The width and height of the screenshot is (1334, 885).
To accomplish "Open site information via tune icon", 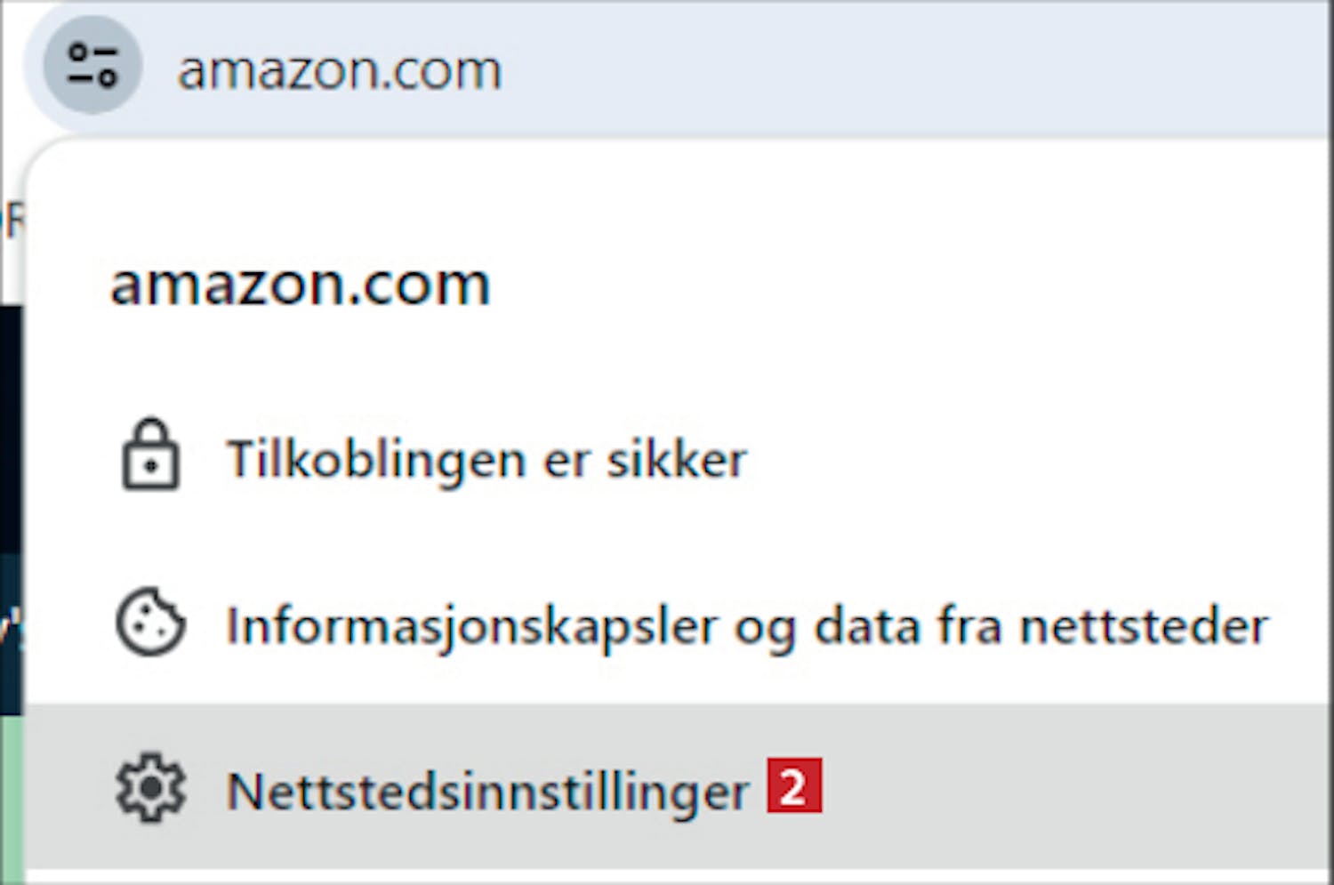I will 92,65.
